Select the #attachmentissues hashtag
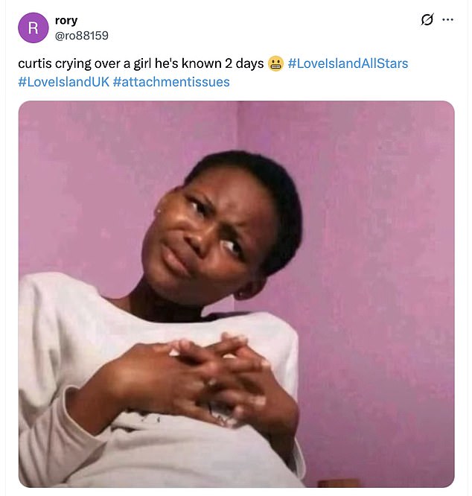 (x=171, y=82)
